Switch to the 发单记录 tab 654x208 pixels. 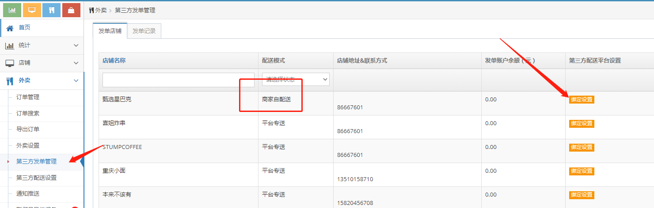[144, 31]
